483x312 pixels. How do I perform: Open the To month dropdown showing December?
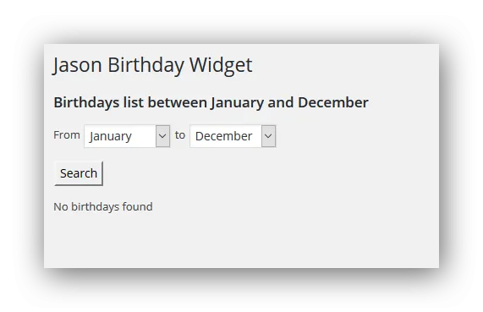233,136
